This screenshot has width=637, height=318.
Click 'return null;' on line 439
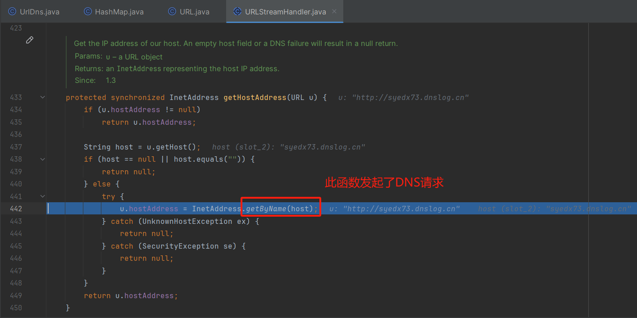pos(128,172)
